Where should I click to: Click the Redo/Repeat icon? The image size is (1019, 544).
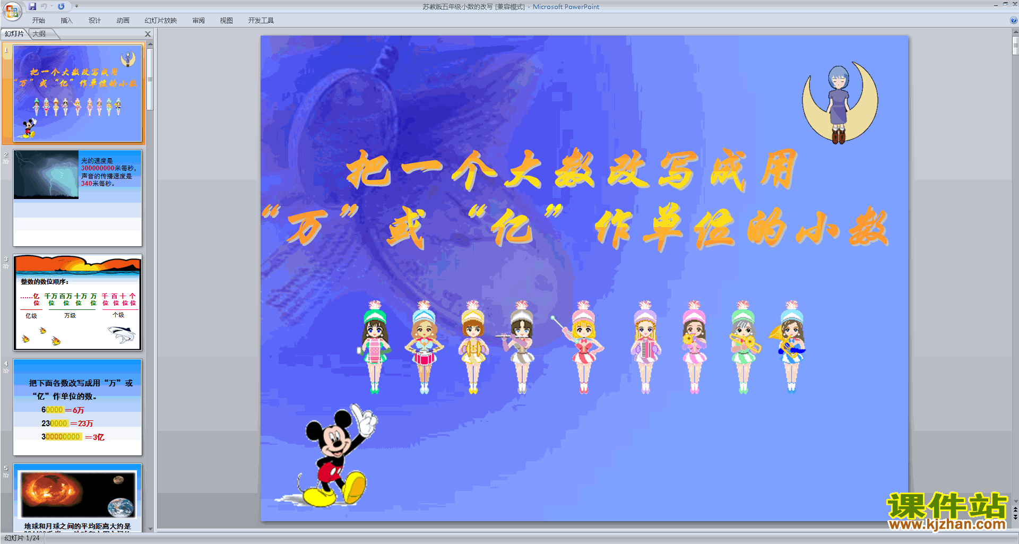pyautogui.click(x=61, y=6)
